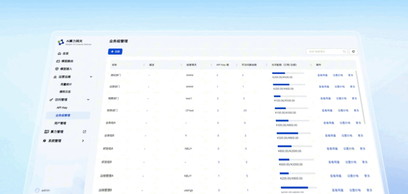Image resolution: width=408 pixels, height=194 pixels.
Task: Click 查看用量 for 测试部门 row
Action: pos(322,75)
